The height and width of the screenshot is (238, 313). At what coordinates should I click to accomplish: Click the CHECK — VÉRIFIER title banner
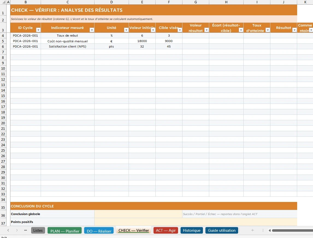coord(154,10)
